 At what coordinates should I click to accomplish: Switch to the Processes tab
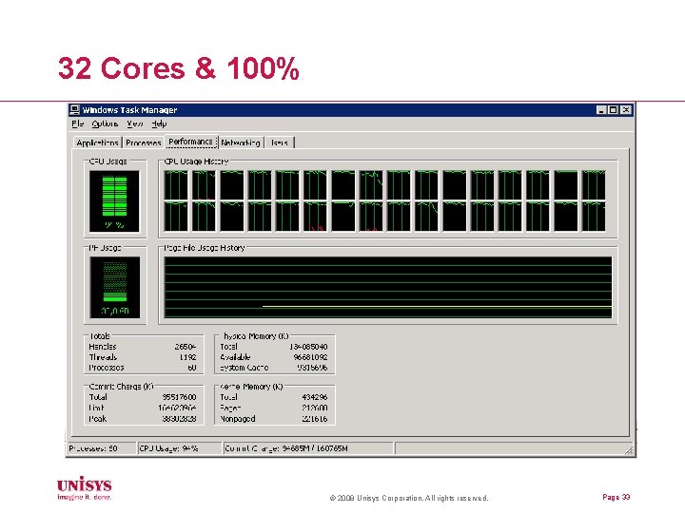tap(144, 142)
